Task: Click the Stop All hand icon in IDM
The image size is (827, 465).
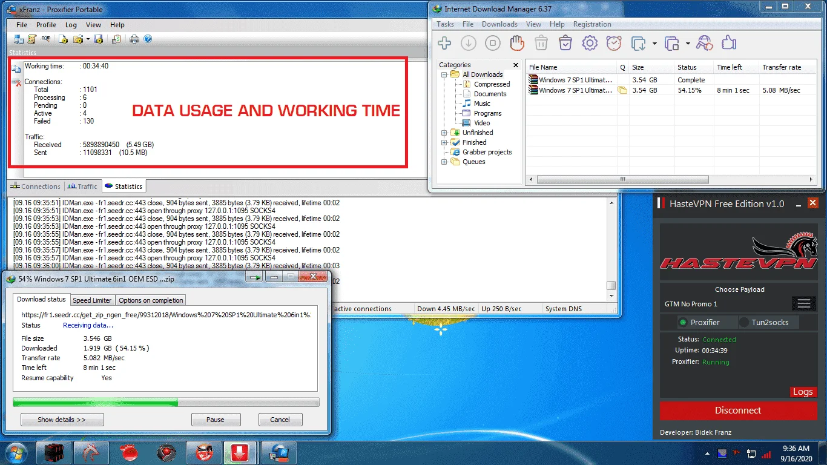Action: pos(516,43)
